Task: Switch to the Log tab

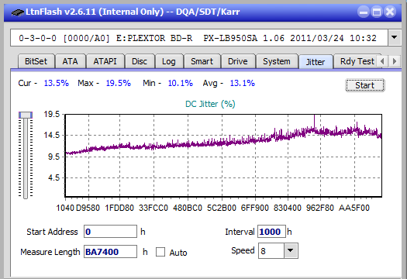Action: pyautogui.click(x=169, y=61)
